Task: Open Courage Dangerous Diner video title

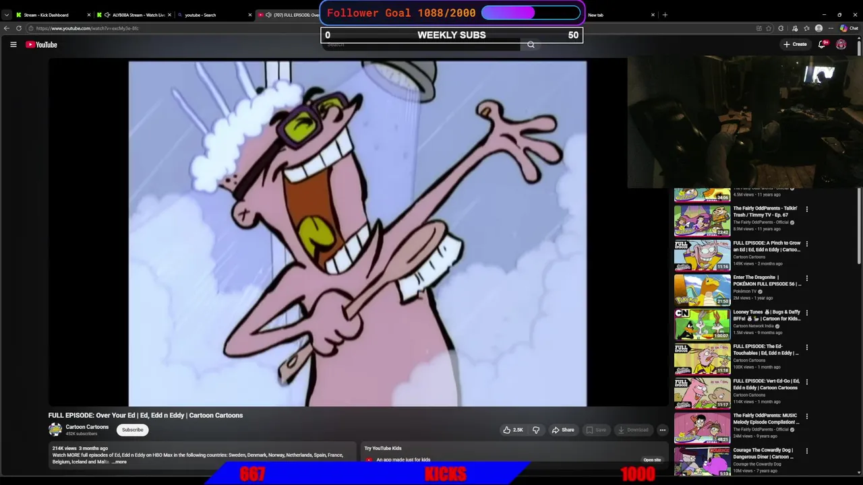Action: pyautogui.click(x=764, y=453)
